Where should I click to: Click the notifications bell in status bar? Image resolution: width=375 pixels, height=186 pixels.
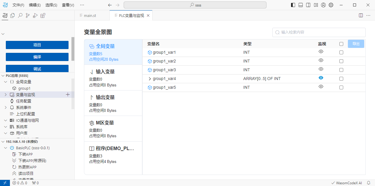[x=369, y=183]
